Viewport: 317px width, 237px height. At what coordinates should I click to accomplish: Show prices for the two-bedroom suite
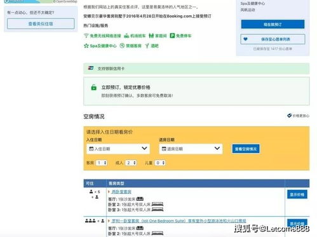tap(297, 194)
